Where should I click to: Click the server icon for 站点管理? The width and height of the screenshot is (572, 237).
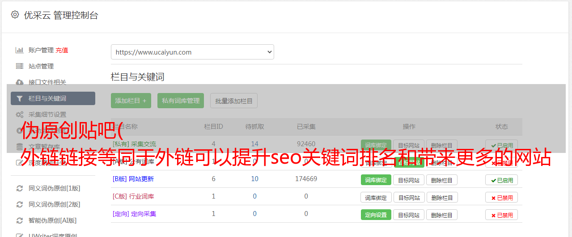coord(20,66)
